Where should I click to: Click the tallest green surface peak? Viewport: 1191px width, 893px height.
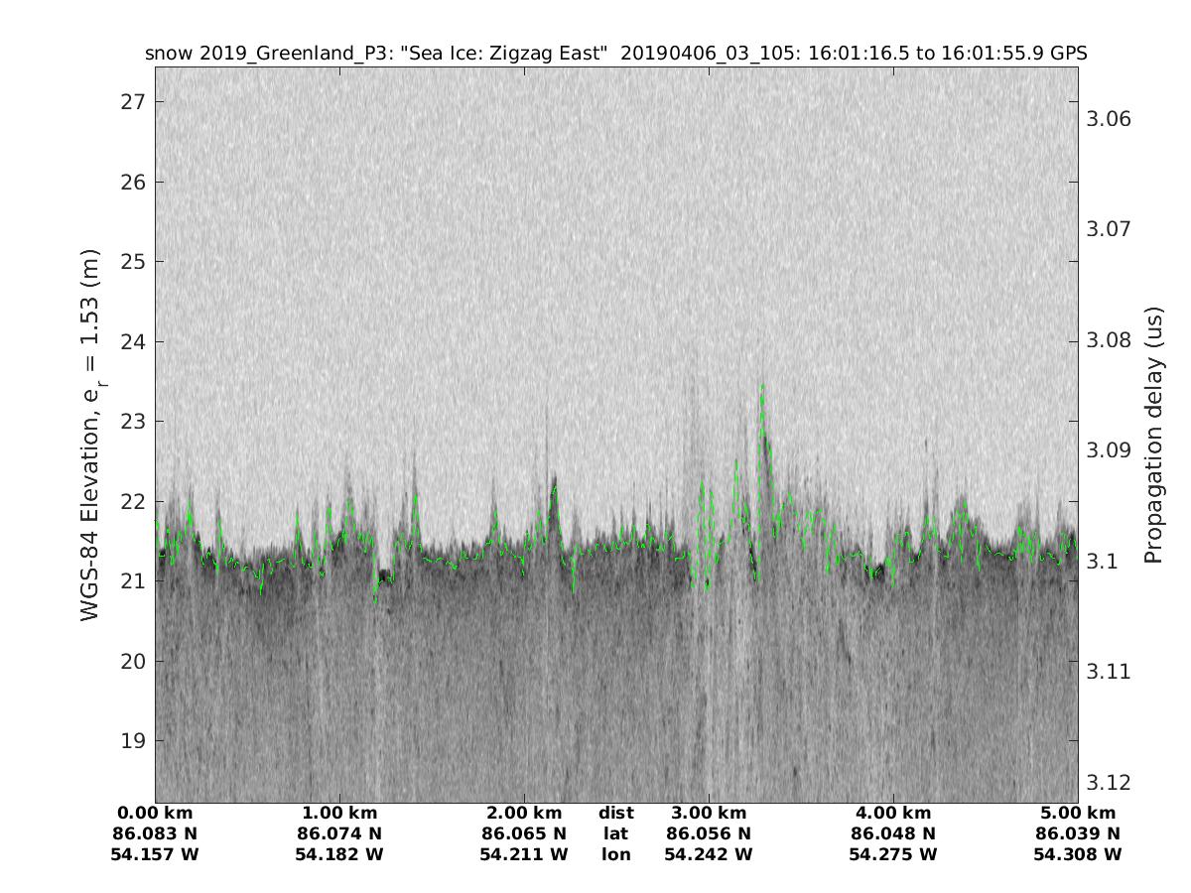762,387
